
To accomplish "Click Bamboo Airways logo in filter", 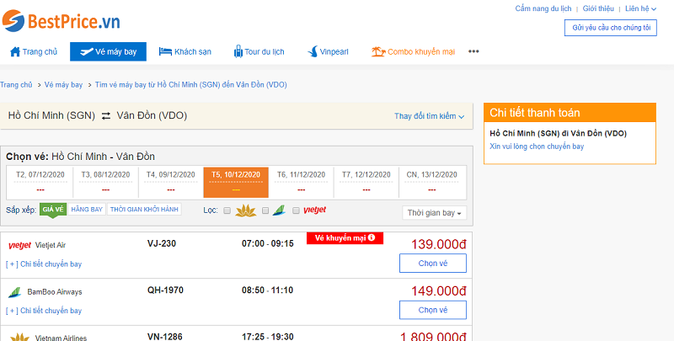I will tap(279, 210).
